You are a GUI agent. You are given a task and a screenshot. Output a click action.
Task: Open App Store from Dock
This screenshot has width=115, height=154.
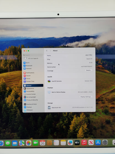tap(98, 143)
